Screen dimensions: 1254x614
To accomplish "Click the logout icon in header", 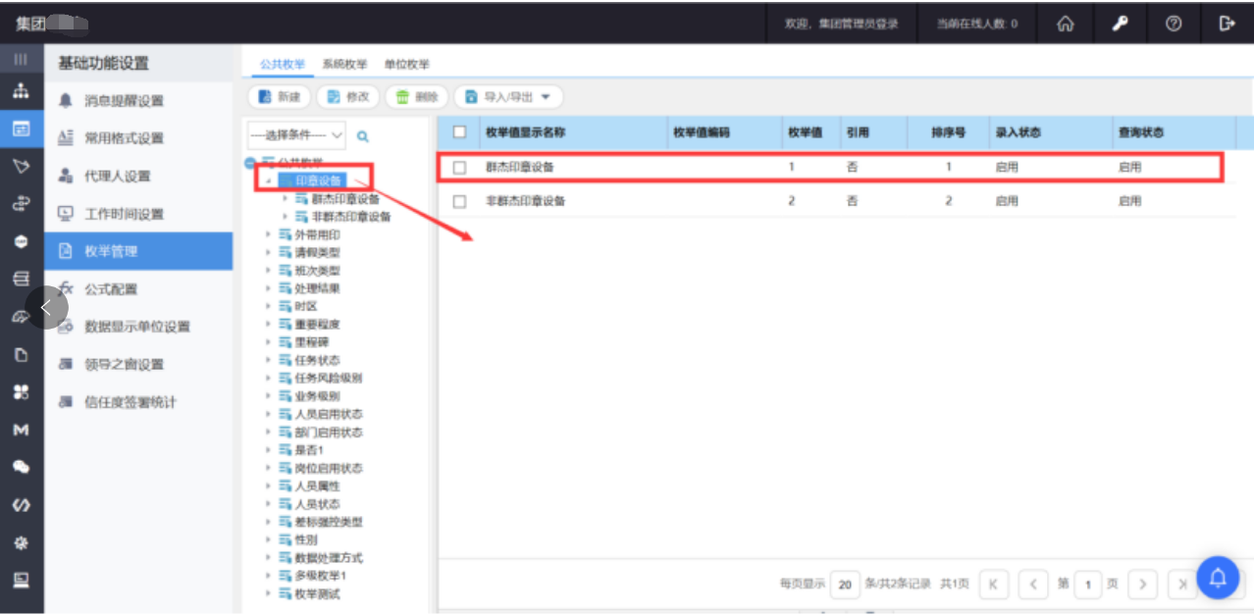I will 1227,24.
